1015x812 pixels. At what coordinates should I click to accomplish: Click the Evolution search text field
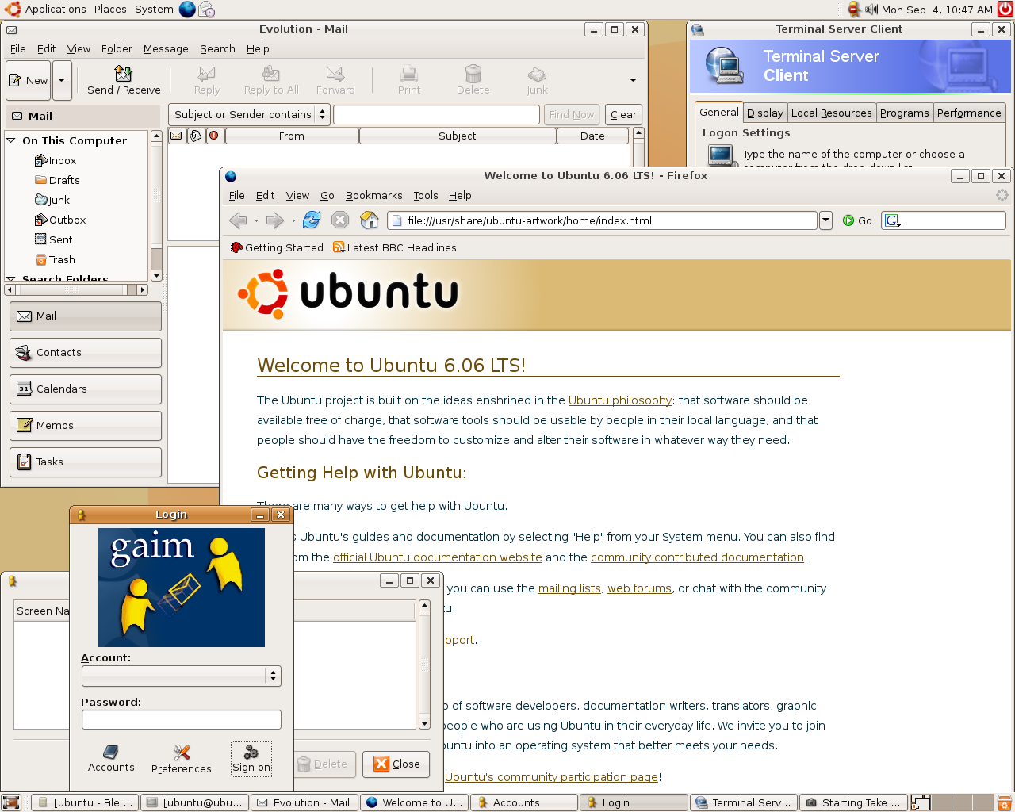click(x=436, y=114)
